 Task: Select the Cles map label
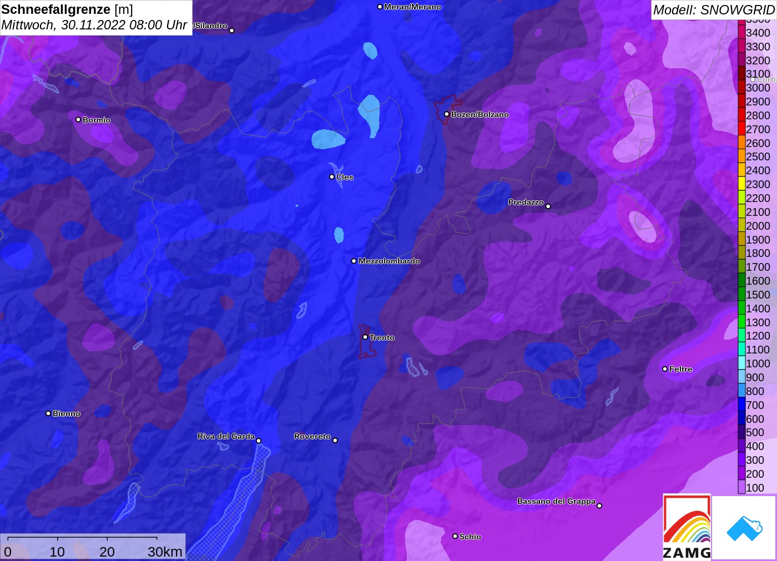click(x=345, y=177)
